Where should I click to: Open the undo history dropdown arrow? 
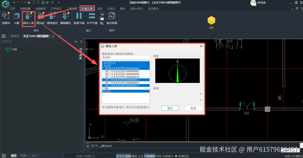(x=17, y=3)
